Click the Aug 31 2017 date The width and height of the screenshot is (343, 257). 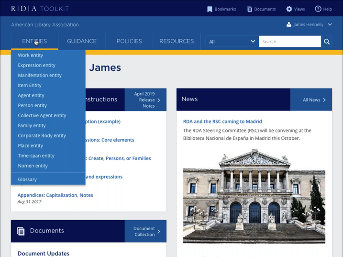pos(29,202)
